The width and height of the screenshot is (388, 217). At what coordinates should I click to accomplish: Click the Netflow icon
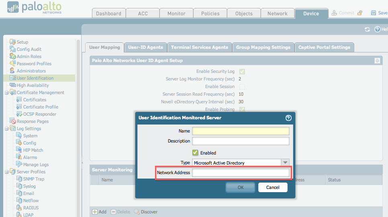click(19, 201)
